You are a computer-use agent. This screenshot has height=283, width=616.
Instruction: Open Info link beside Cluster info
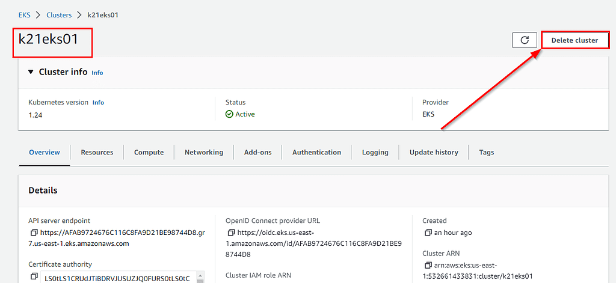click(x=97, y=73)
